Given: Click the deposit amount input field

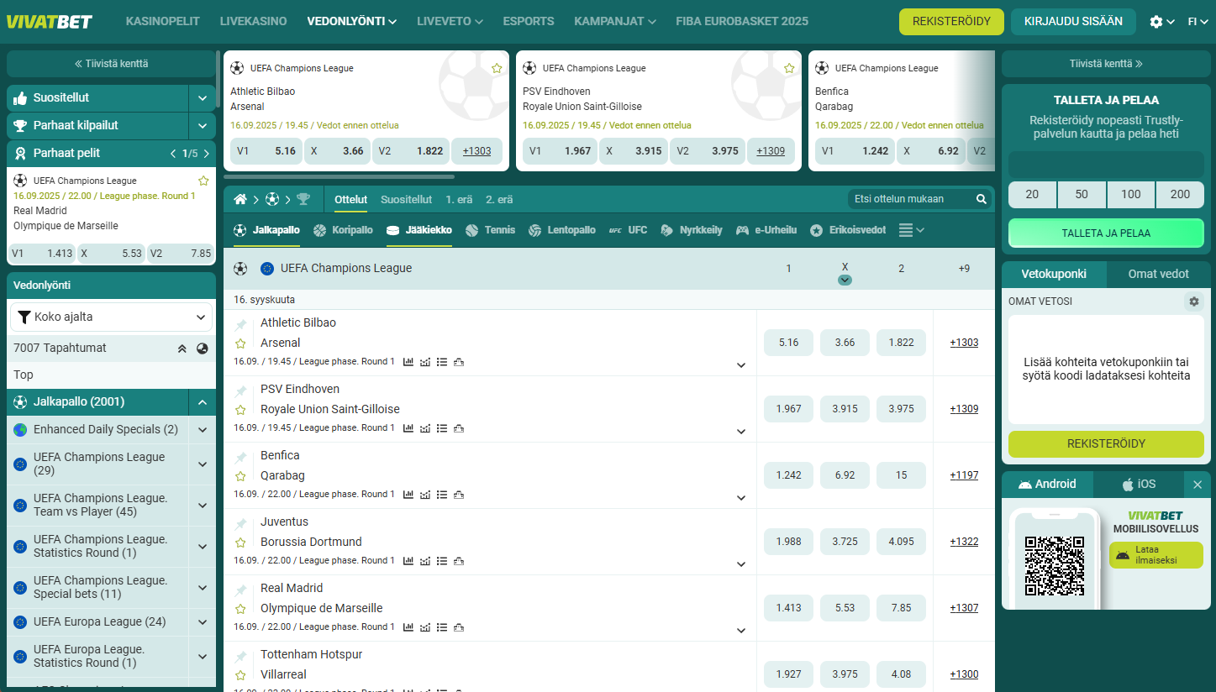Looking at the screenshot, I should pyautogui.click(x=1106, y=164).
